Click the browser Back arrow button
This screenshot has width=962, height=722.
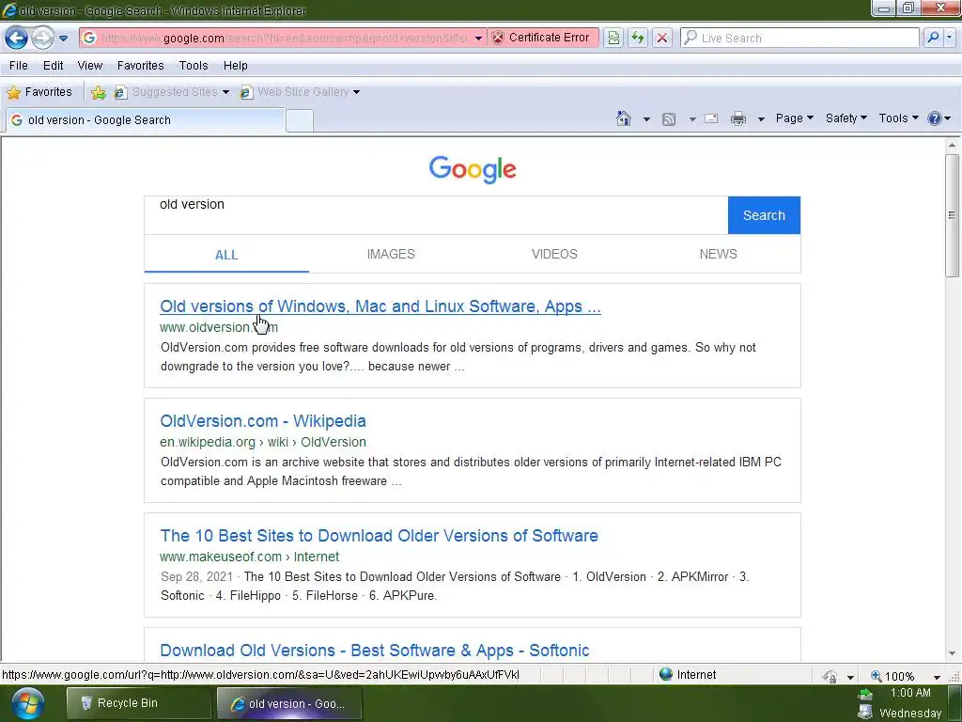click(x=16, y=38)
